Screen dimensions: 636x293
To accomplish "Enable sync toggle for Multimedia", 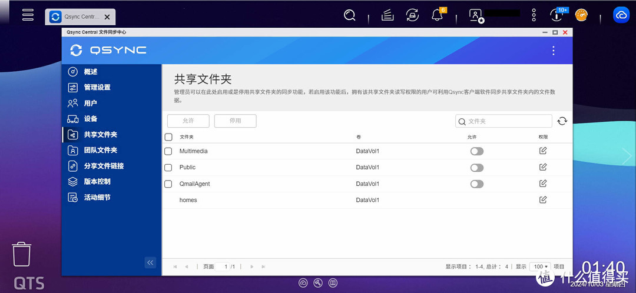I will point(476,151).
